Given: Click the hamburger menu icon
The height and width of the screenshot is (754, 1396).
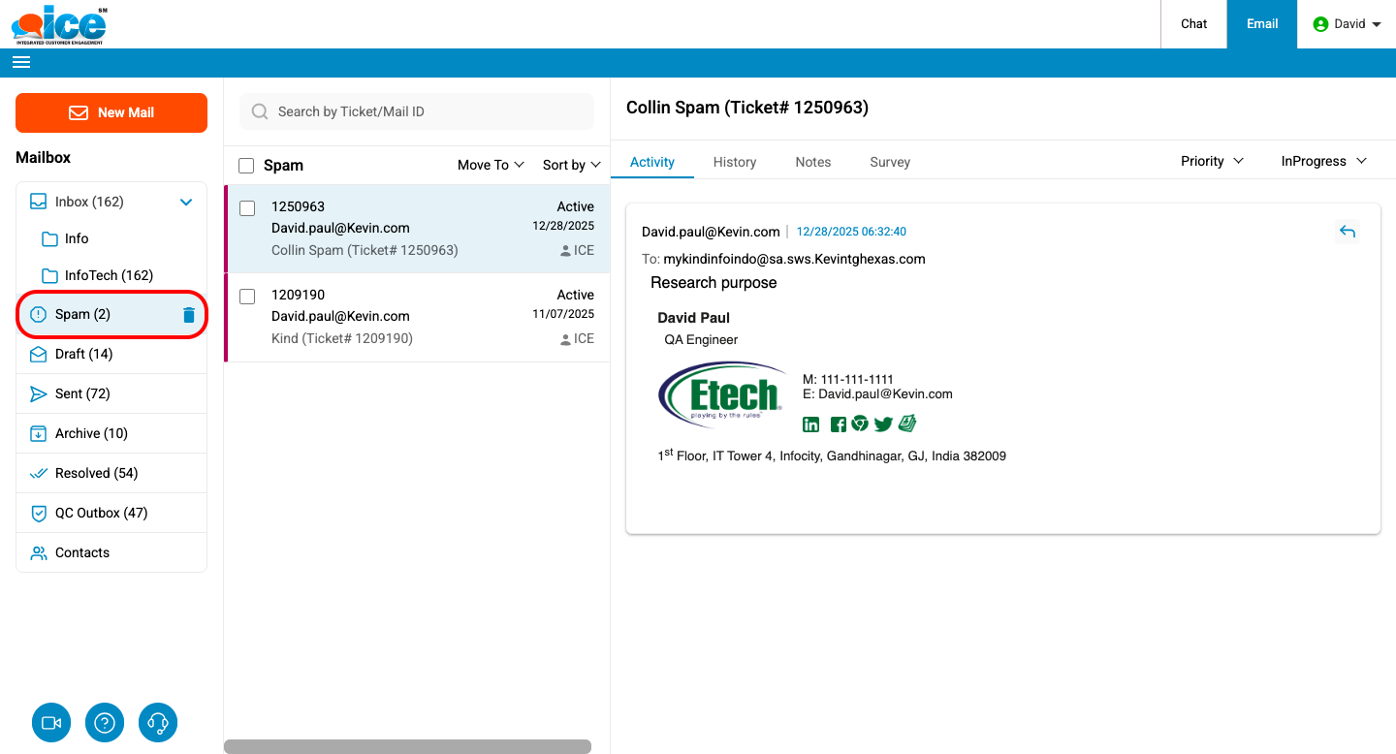Looking at the screenshot, I should [21, 62].
